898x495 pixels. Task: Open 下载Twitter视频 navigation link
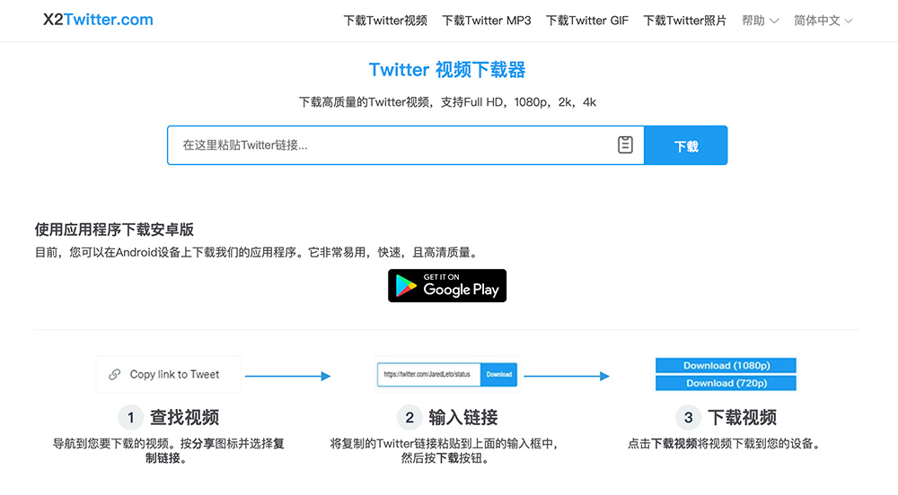click(x=385, y=21)
